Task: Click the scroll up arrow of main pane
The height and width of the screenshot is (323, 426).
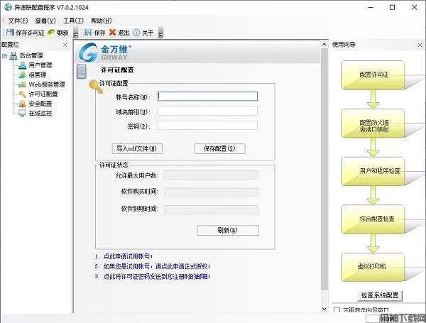Action: tap(324, 44)
